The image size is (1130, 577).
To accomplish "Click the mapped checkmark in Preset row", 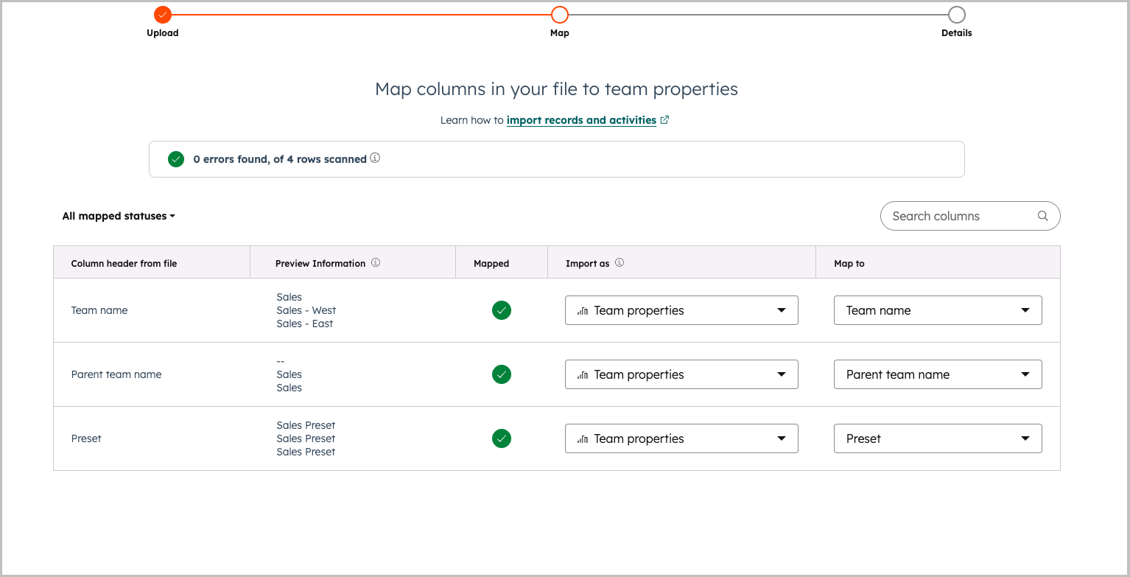I will [x=502, y=438].
